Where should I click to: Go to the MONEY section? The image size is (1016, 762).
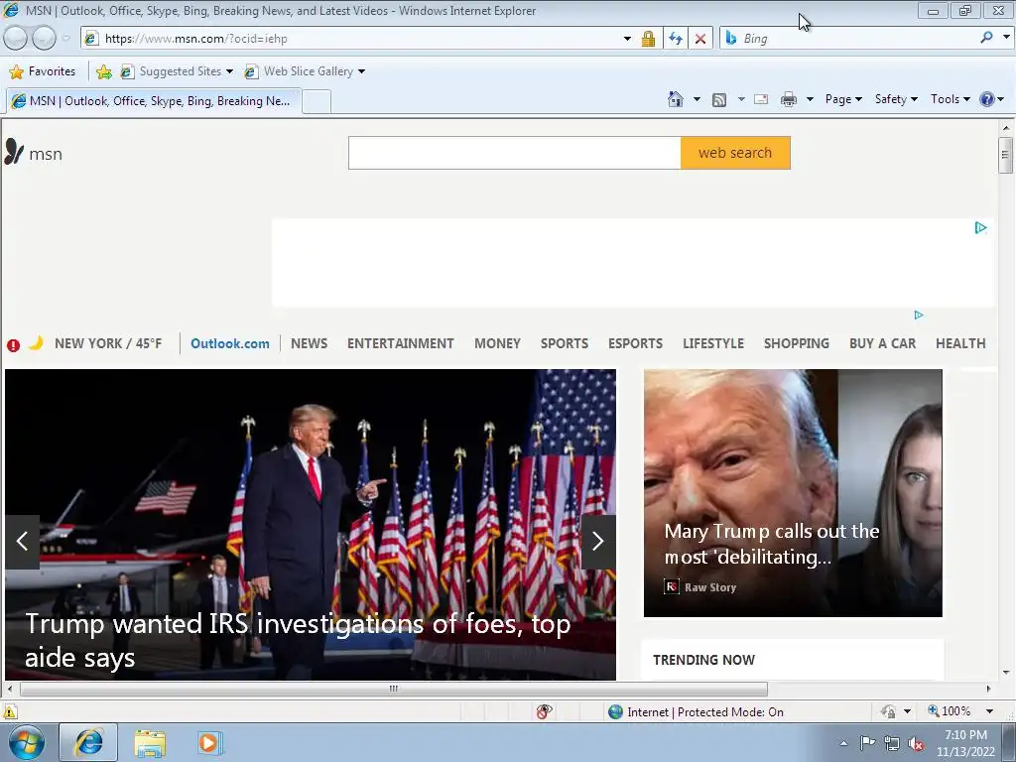pyautogui.click(x=498, y=343)
